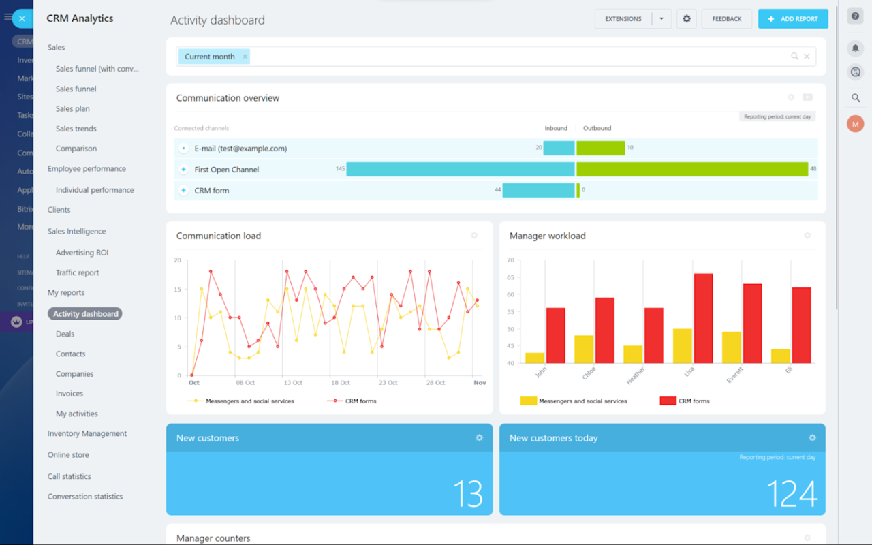Open dashboard settings gear next to Extensions
The height and width of the screenshot is (545, 872).
686,18
